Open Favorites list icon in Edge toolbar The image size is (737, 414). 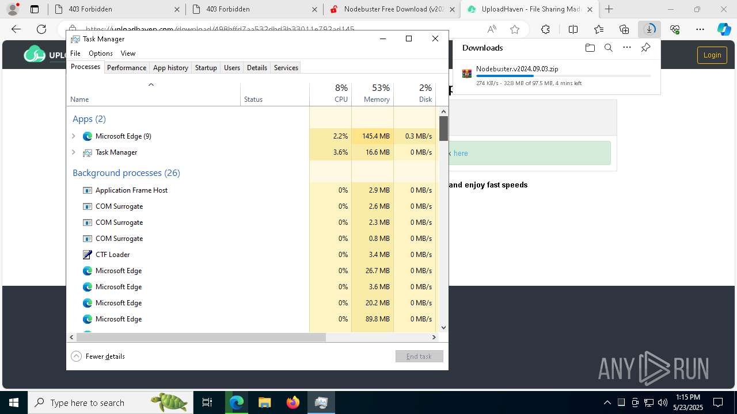(x=599, y=29)
